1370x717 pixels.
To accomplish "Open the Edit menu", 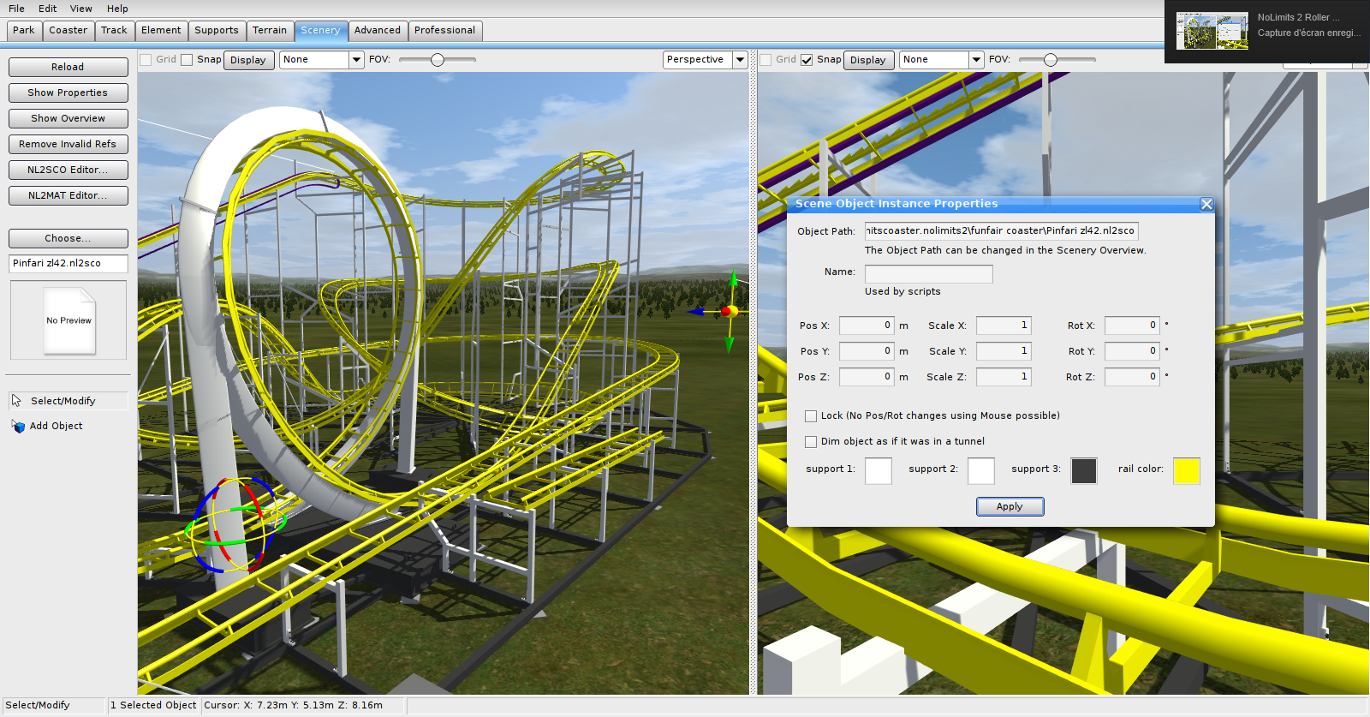I will click(47, 9).
